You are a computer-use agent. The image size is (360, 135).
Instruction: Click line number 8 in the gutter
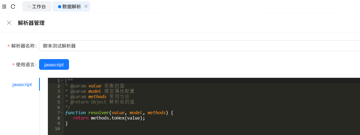[59, 118]
